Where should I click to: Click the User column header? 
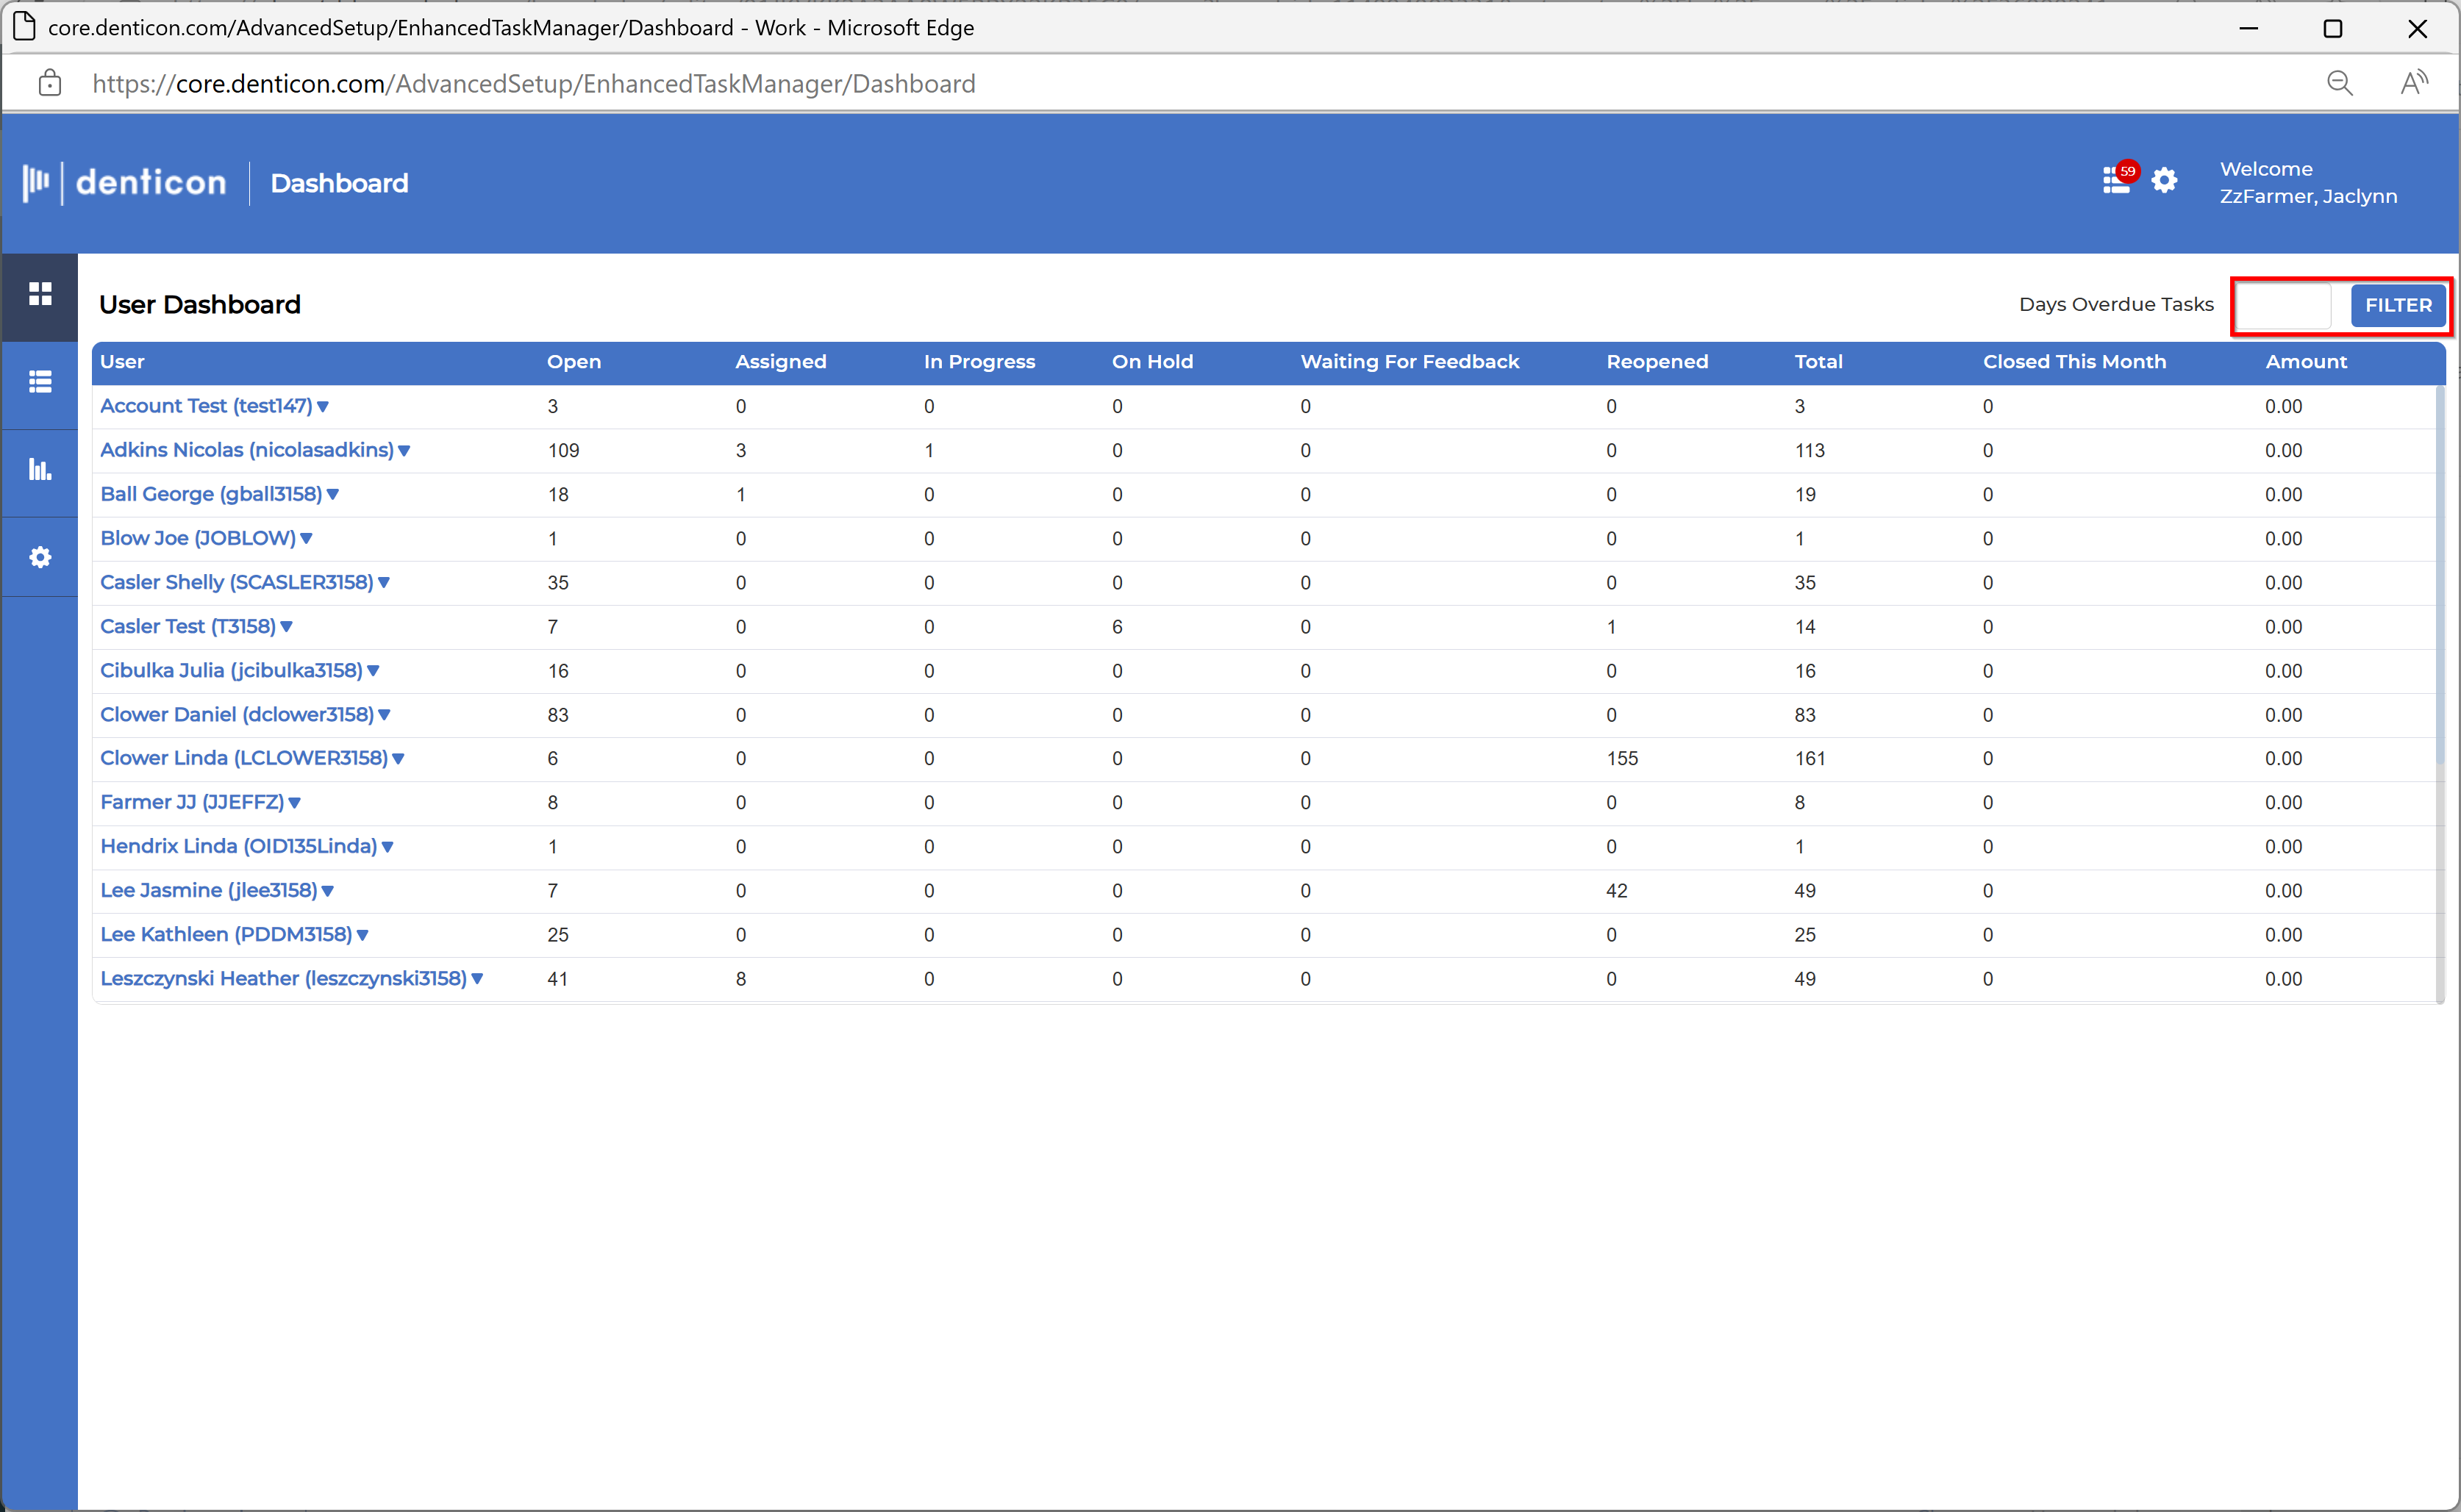[x=122, y=362]
